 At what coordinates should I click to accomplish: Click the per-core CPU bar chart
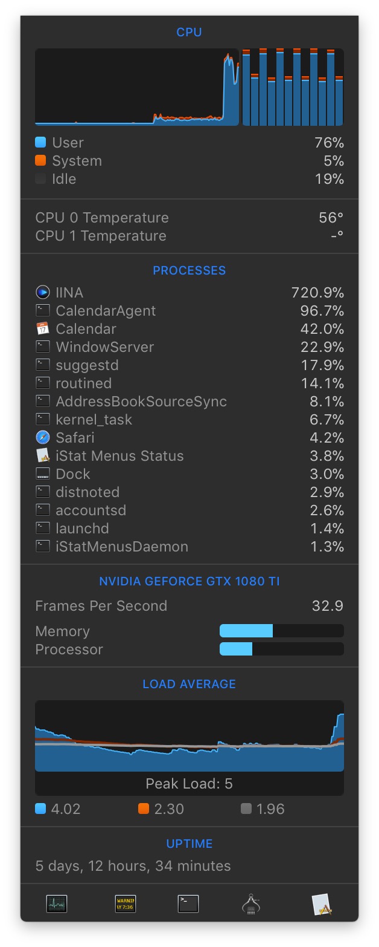click(293, 87)
